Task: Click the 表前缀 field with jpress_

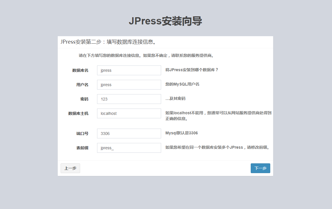Action: [129, 148]
